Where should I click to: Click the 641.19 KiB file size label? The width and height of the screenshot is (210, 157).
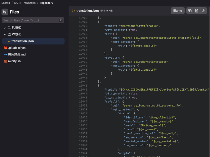pyautogui.click(x=107, y=11)
